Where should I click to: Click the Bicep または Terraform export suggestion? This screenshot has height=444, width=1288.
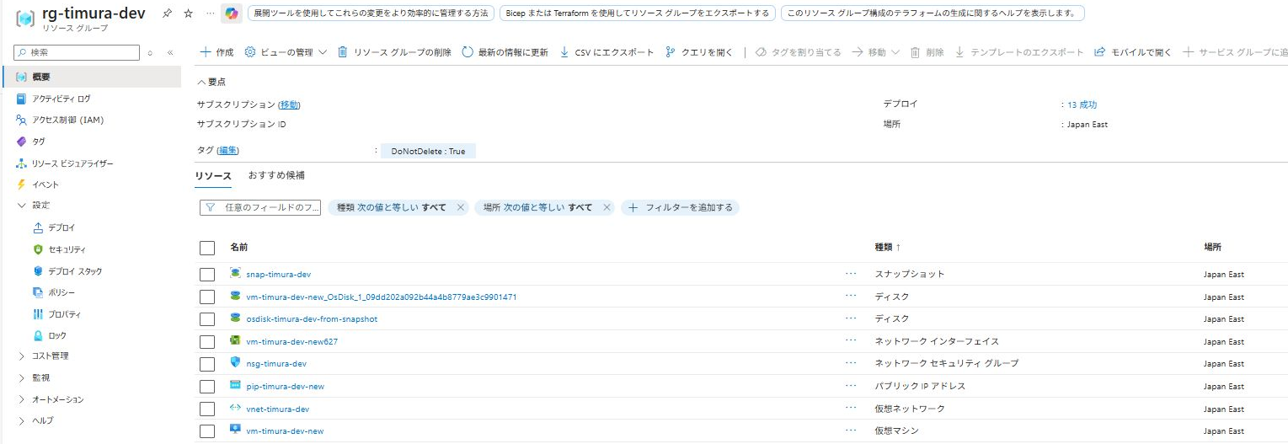pos(636,13)
